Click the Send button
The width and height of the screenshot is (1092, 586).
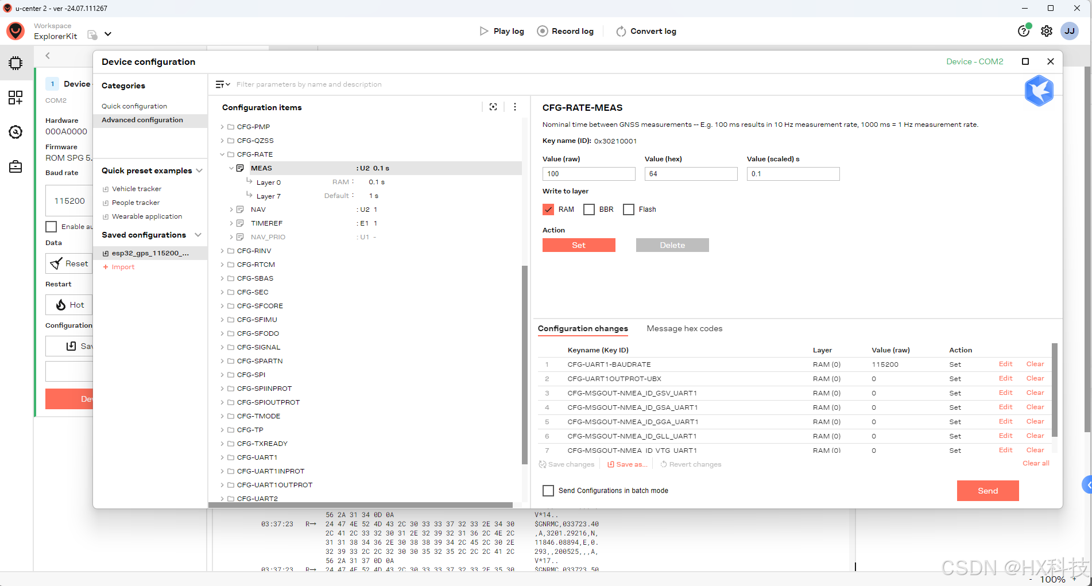988,491
